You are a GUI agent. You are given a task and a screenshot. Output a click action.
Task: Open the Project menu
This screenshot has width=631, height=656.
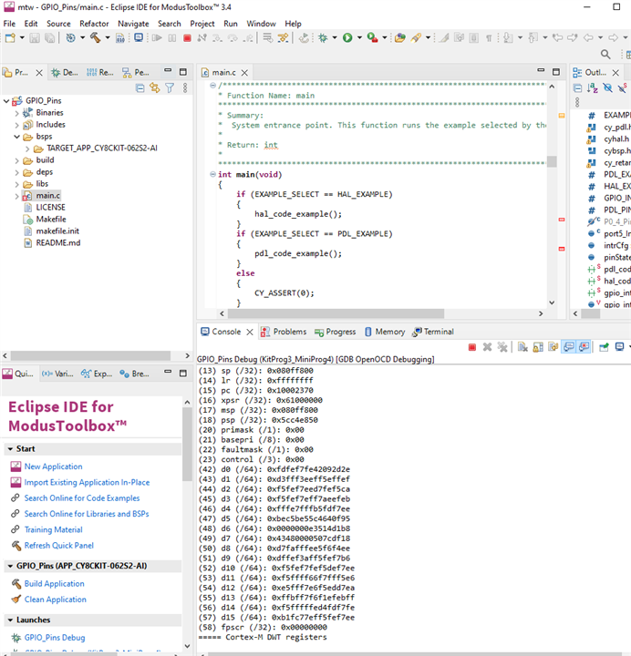(x=202, y=24)
